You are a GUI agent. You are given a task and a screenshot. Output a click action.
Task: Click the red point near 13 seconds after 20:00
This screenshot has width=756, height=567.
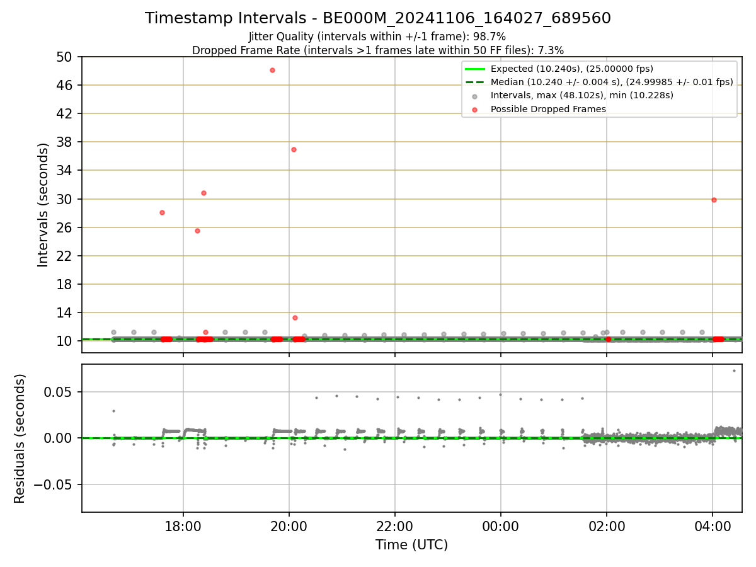pyautogui.click(x=295, y=318)
